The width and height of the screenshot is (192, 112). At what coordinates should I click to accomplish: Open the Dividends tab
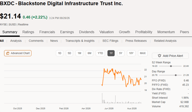coord(87,32)
